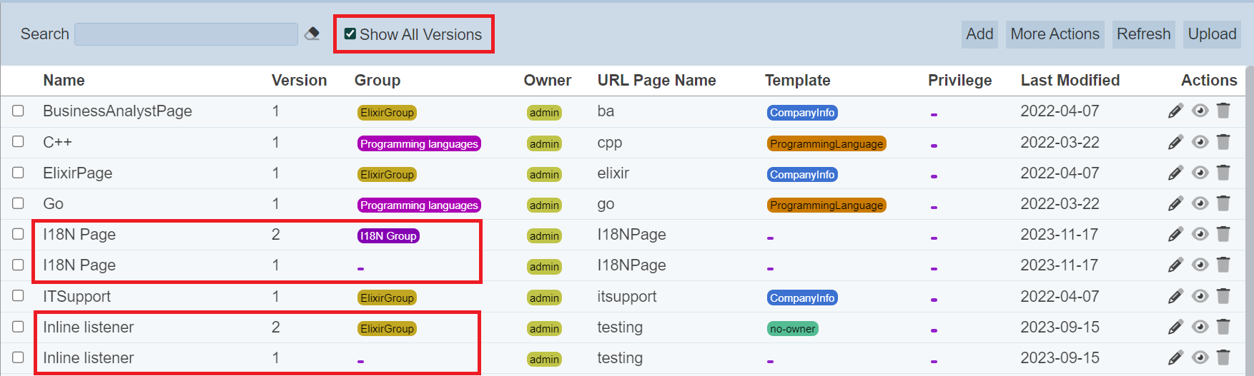This screenshot has width=1254, height=376.
Task: Select the BusinessAnalystPage row checkbox
Action: tap(18, 111)
